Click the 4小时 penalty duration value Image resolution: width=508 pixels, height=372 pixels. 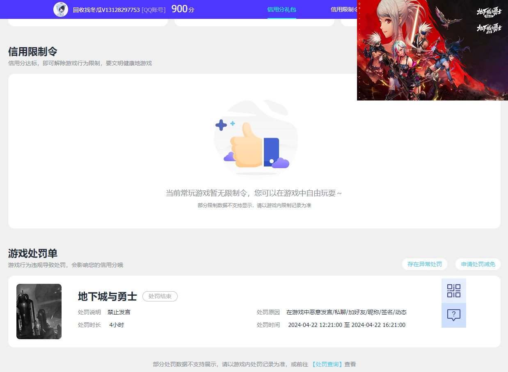point(117,325)
